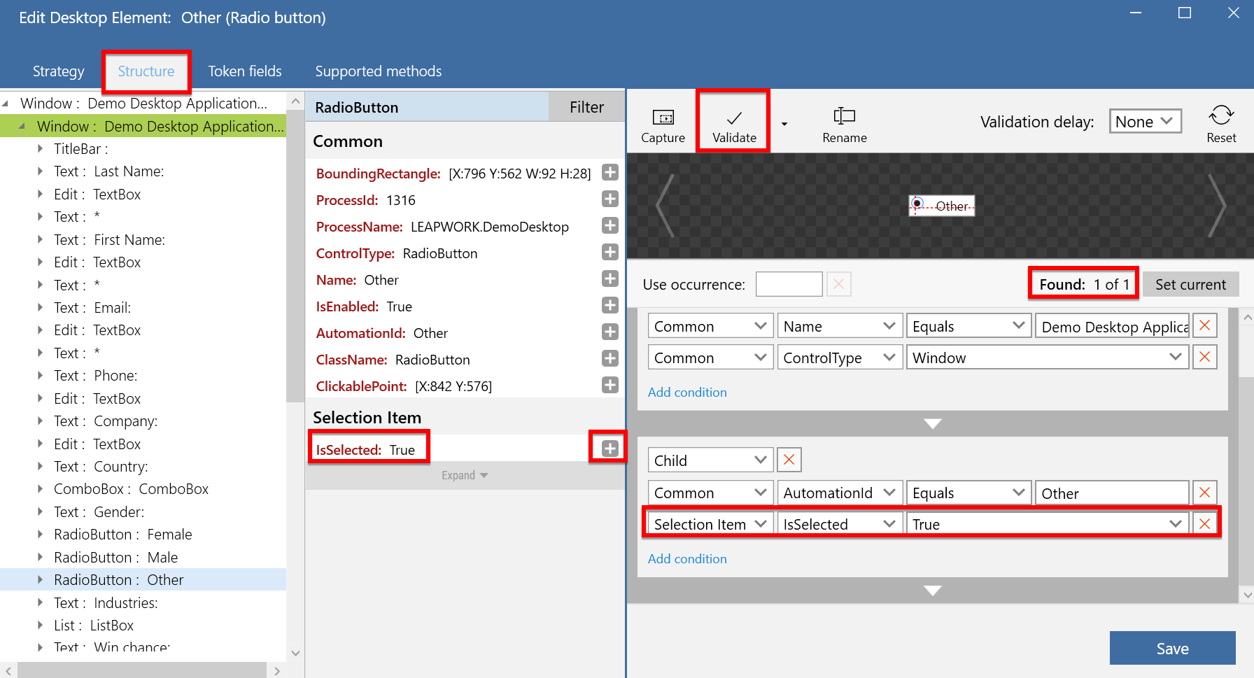This screenshot has width=1254, height=678.
Task: Add IsSelected property with plus icon
Action: (x=610, y=449)
